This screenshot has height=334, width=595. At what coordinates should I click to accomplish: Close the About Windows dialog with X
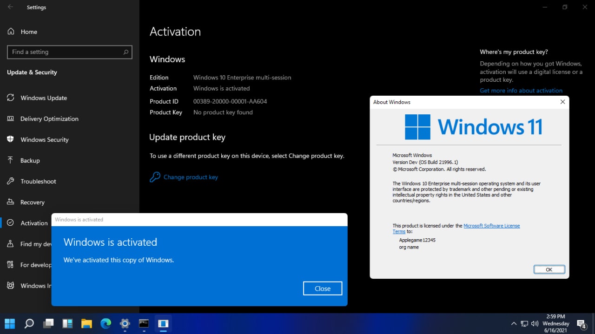562,102
